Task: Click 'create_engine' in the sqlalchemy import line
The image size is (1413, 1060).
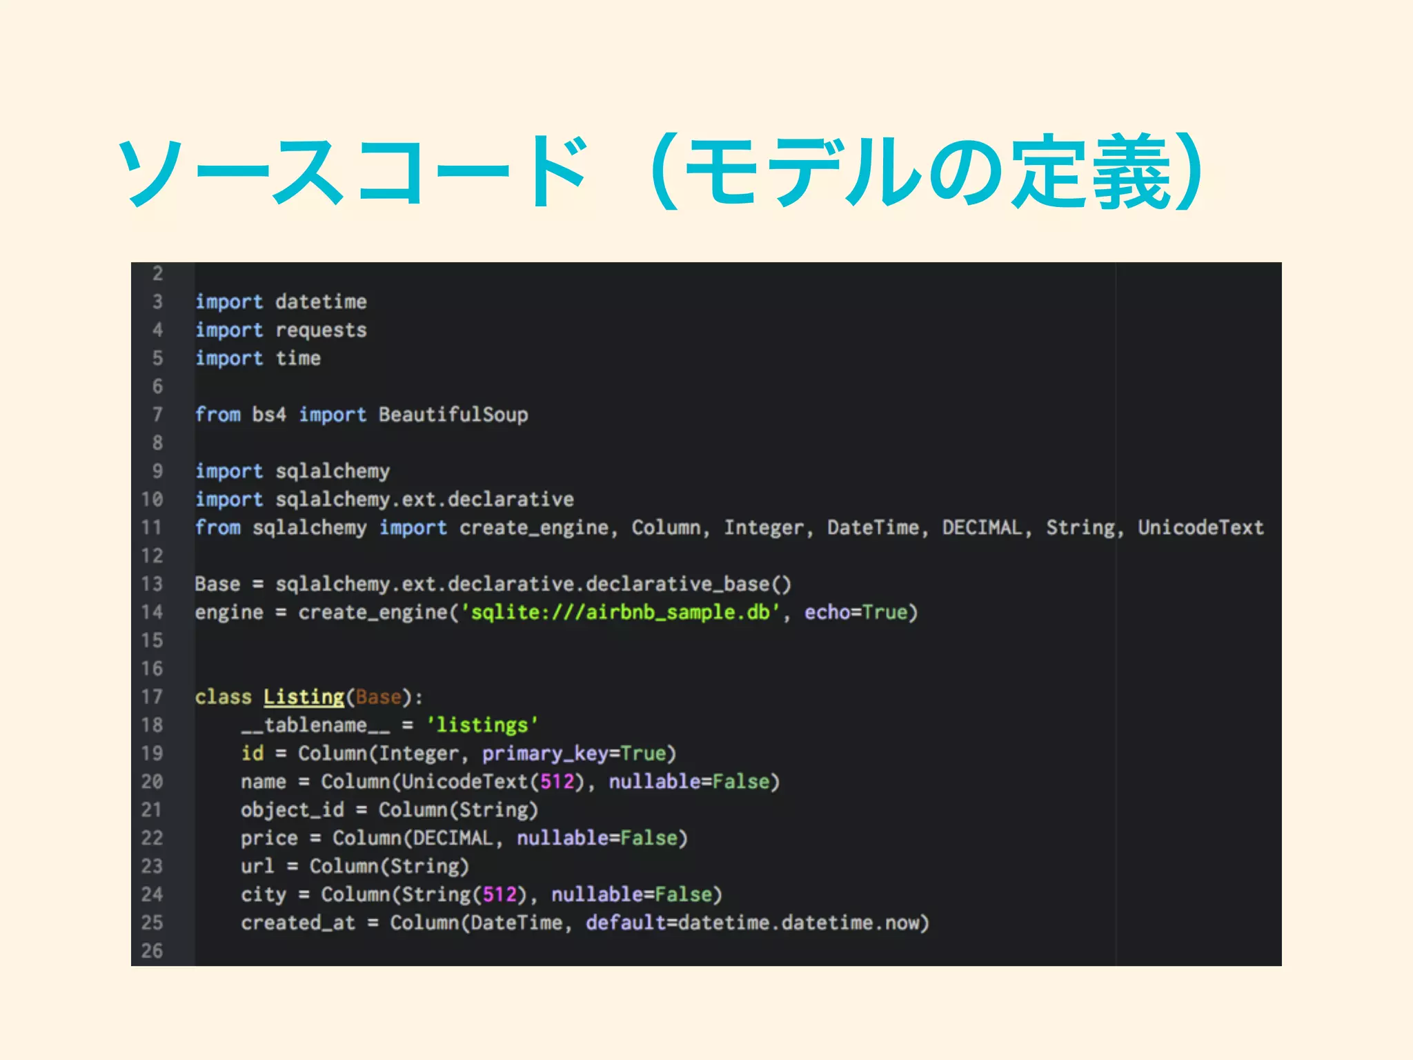Action: click(x=534, y=528)
